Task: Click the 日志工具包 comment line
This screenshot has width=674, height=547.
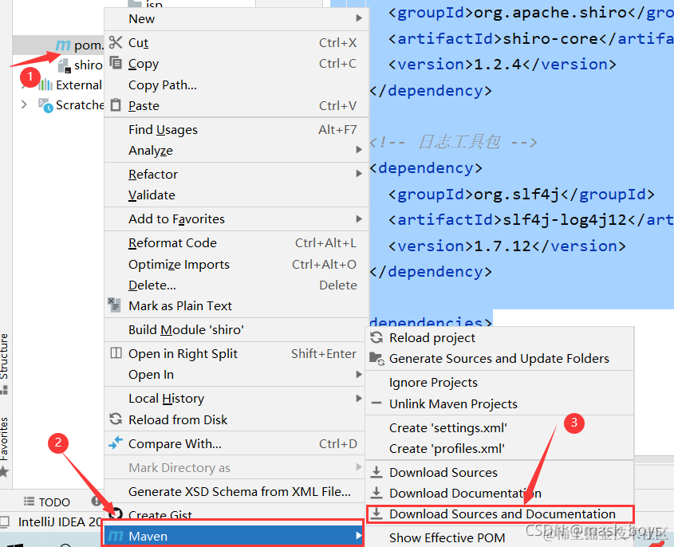Action: tap(454, 142)
